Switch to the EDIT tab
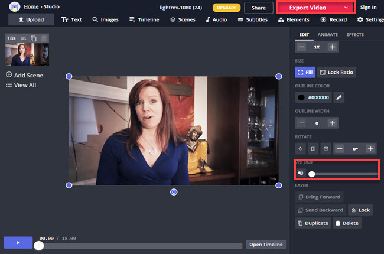Image resolution: width=384 pixels, height=254 pixels. pyautogui.click(x=304, y=35)
